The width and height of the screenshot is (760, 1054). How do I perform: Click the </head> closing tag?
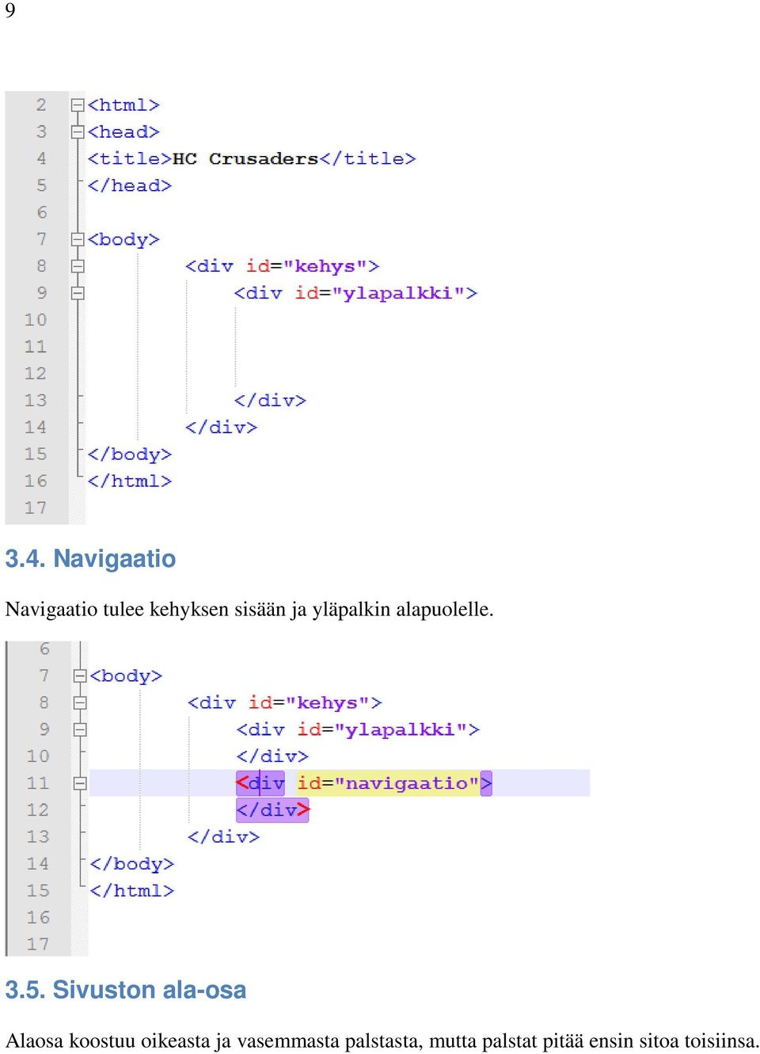[x=130, y=186]
